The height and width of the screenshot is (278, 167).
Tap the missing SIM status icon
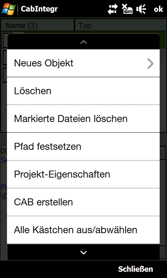point(127,9)
